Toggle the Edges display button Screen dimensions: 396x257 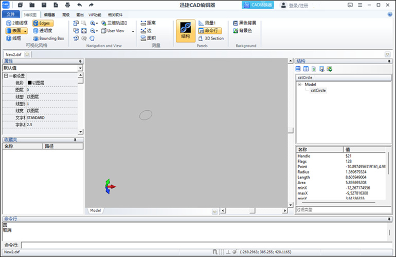click(x=42, y=23)
